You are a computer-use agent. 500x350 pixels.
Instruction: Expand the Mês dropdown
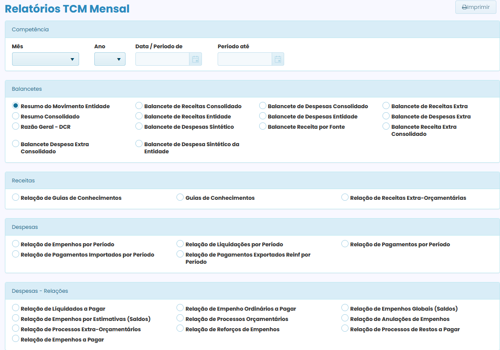46,59
